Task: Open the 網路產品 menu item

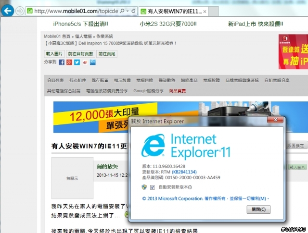Action: [189, 80]
